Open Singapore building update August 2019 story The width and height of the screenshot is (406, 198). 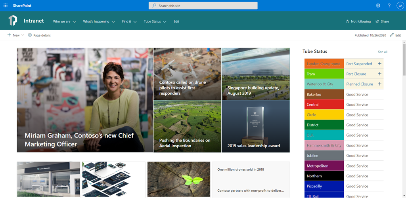(256, 74)
